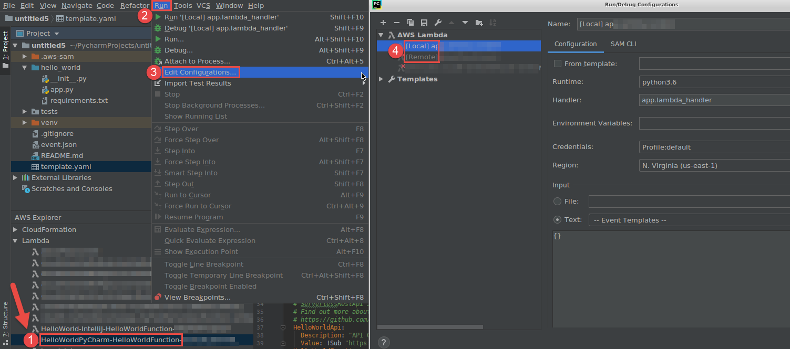Viewport: 790px width, 349px height.
Task: Open the Structure tool window sidebar icon
Action: [x=4, y=319]
